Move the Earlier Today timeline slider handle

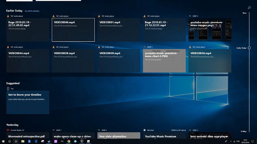(x=249, y=48)
